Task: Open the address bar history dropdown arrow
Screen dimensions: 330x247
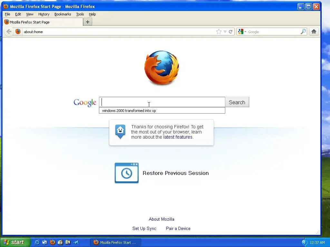Action: 225,32
